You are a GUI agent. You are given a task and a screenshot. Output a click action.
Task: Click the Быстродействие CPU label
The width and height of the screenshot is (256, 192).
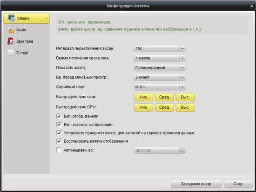click(x=76, y=107)
